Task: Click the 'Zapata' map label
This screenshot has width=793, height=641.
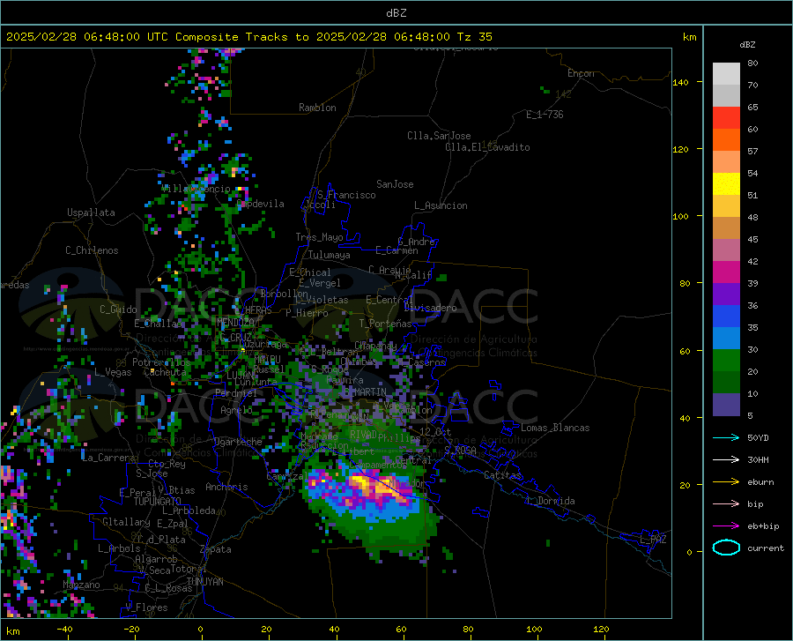Action: click(x=216, y=549)
